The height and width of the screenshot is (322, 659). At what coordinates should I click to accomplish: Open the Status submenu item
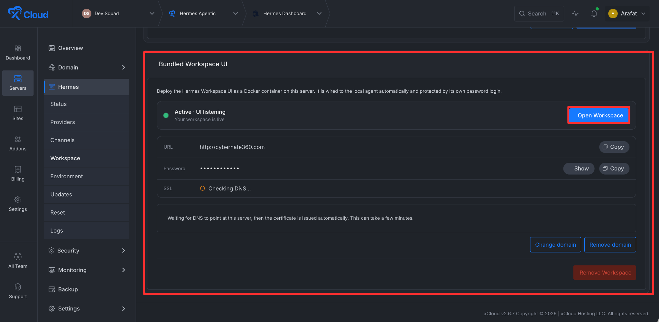click(87, 104)
